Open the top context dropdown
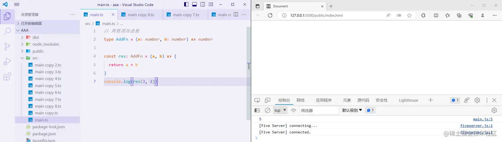502x142 pixels. (x=280, y=110)
